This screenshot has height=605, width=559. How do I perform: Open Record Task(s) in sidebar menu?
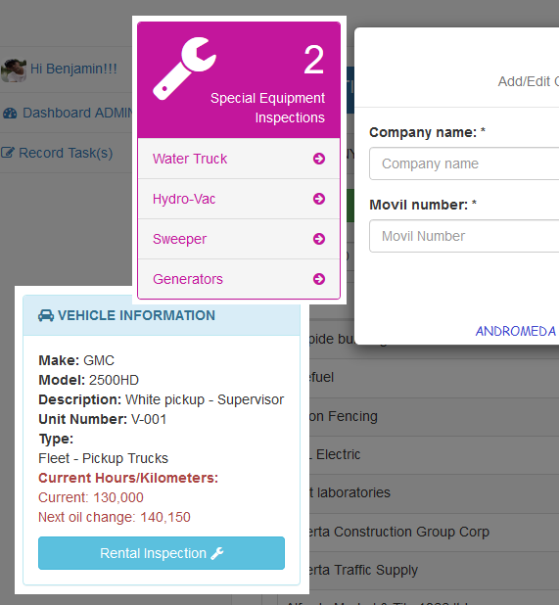[67, 153]
